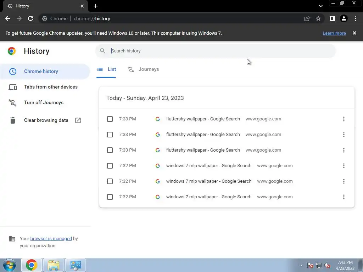The width and height of the screenshot is (363, 272).
Task: Open actions menu for third fluttershy wallpaper entry
Action: tap(344, 150)
